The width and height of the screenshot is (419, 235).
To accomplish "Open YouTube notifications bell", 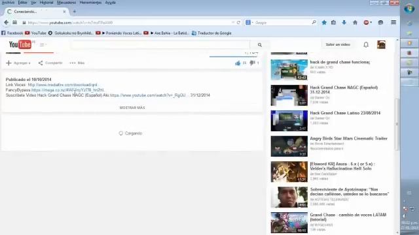I will coord(366,45).
